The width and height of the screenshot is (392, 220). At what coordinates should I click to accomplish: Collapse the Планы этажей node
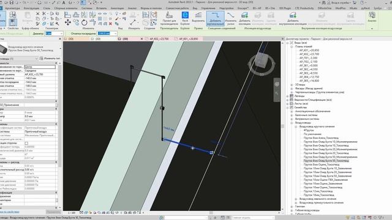pyautogui.click(x=292, y=46)
